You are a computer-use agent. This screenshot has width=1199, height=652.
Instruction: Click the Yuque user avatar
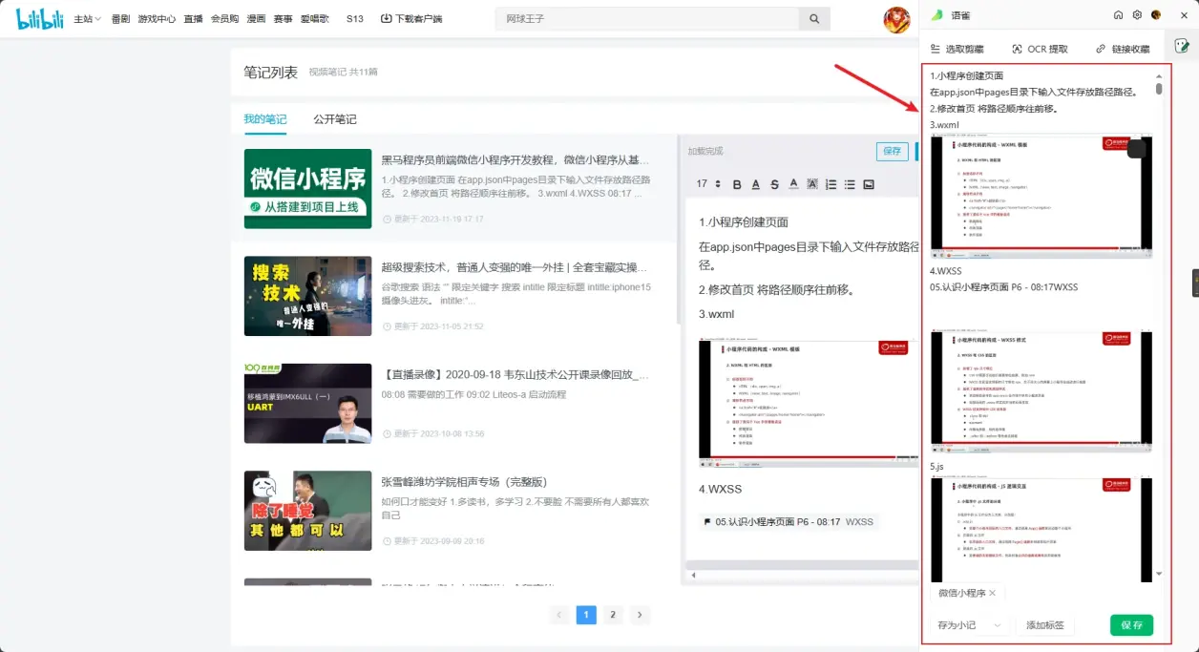(1156, 15)
